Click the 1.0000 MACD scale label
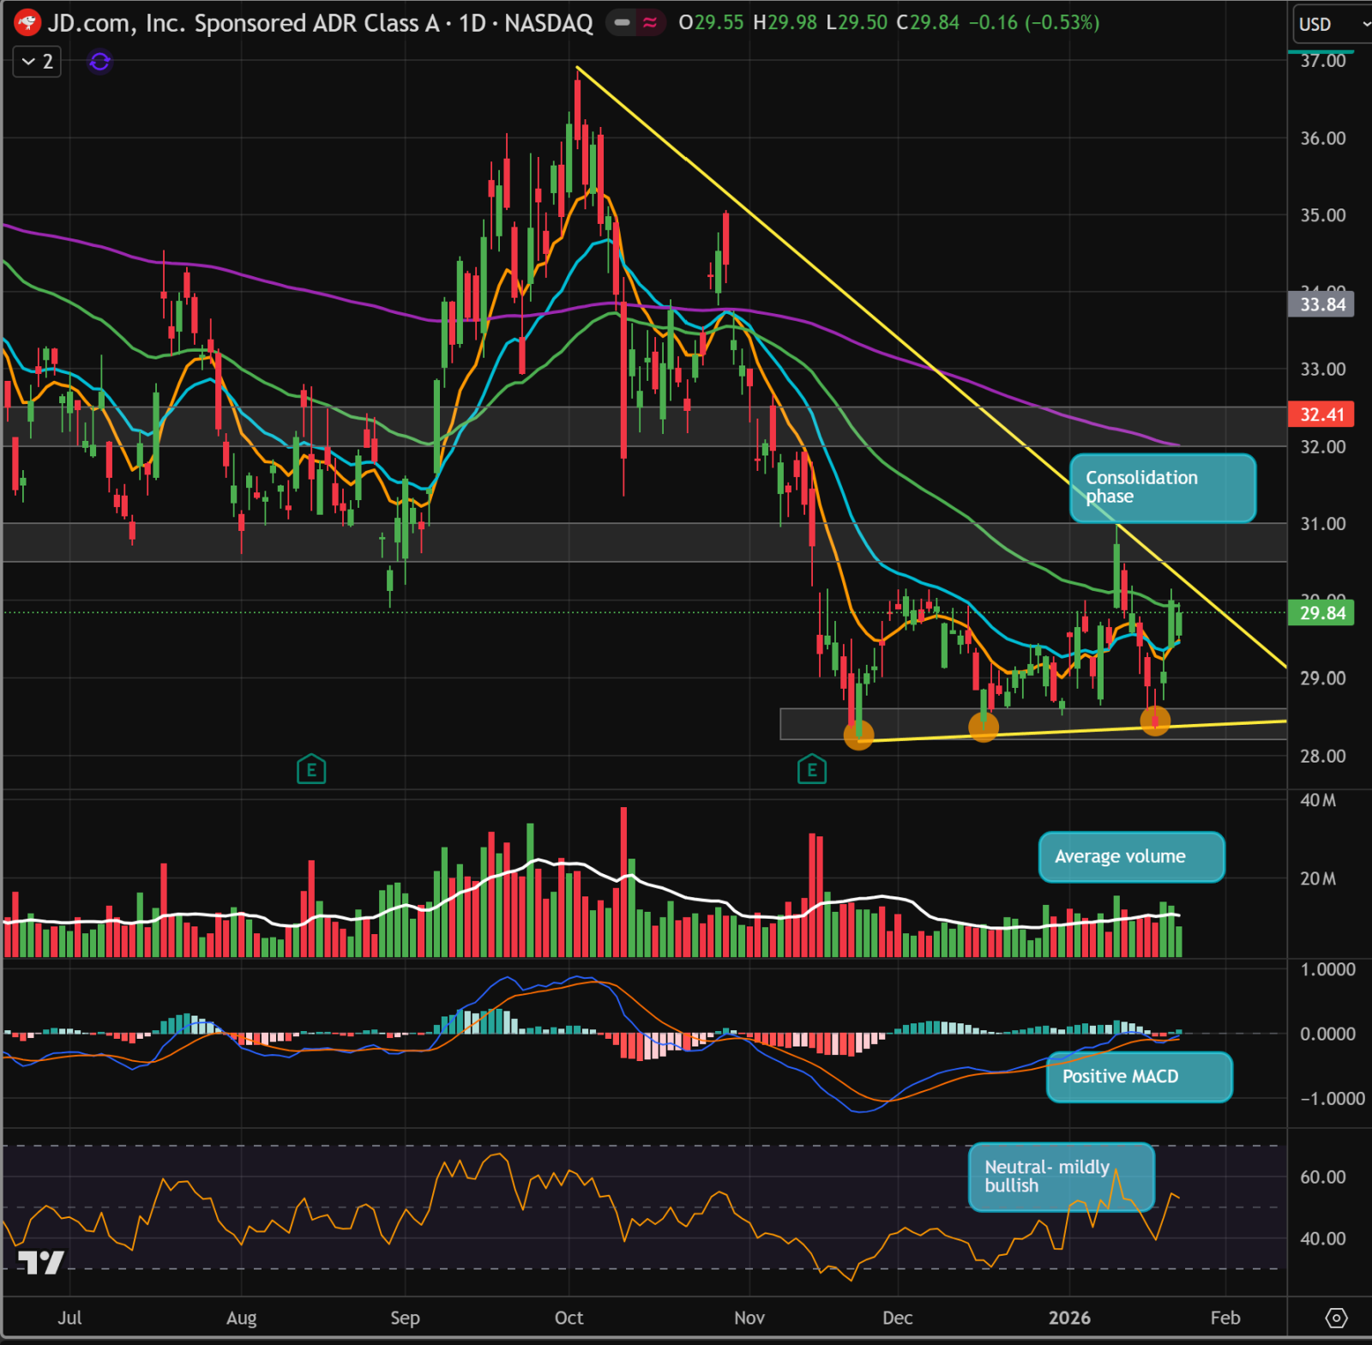Viewport: 1372px width, 1345px height. coord(1328,970)
